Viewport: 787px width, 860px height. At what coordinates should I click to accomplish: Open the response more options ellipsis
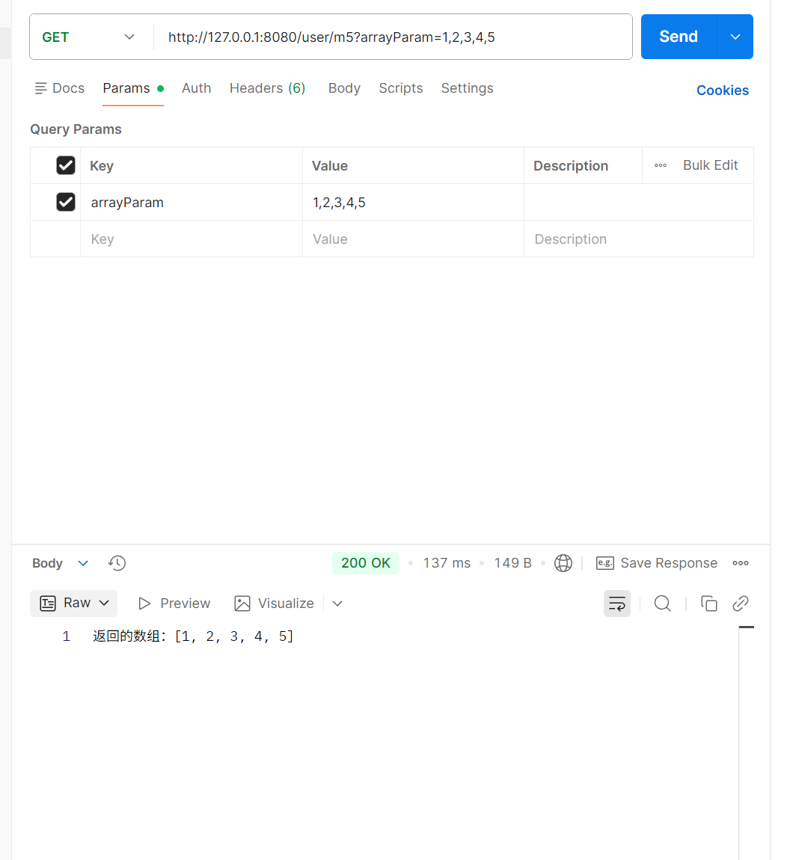(x=741, y=563)
